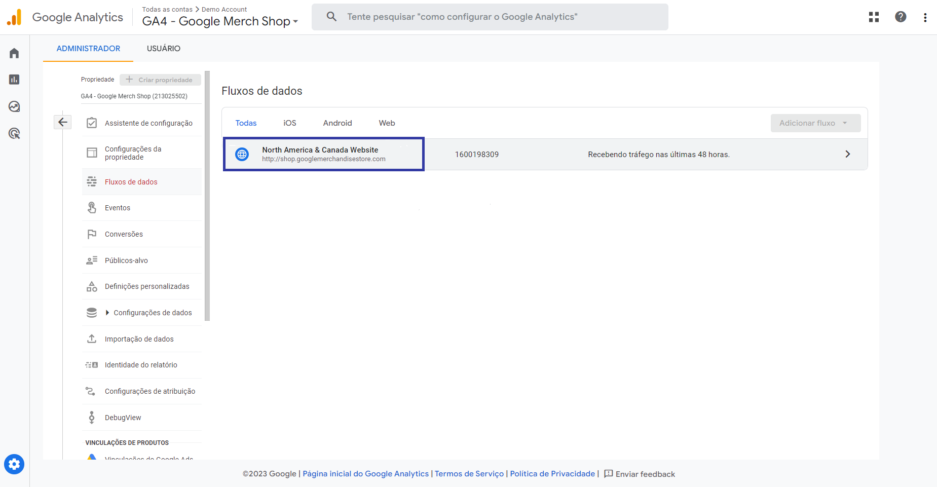Click into the Analytics search field
Image resolution: width=937 pixels, height=487 pixels.
(x=490, y=17)
